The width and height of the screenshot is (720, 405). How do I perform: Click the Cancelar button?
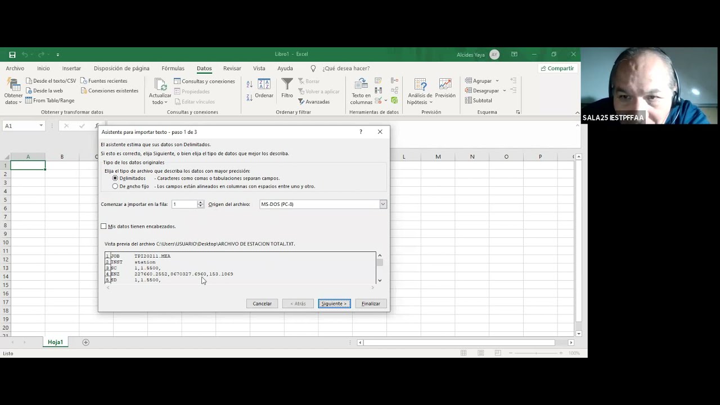point(262,304)
